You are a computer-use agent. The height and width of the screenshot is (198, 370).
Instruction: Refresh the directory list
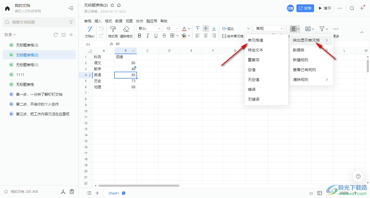[56, 35]
